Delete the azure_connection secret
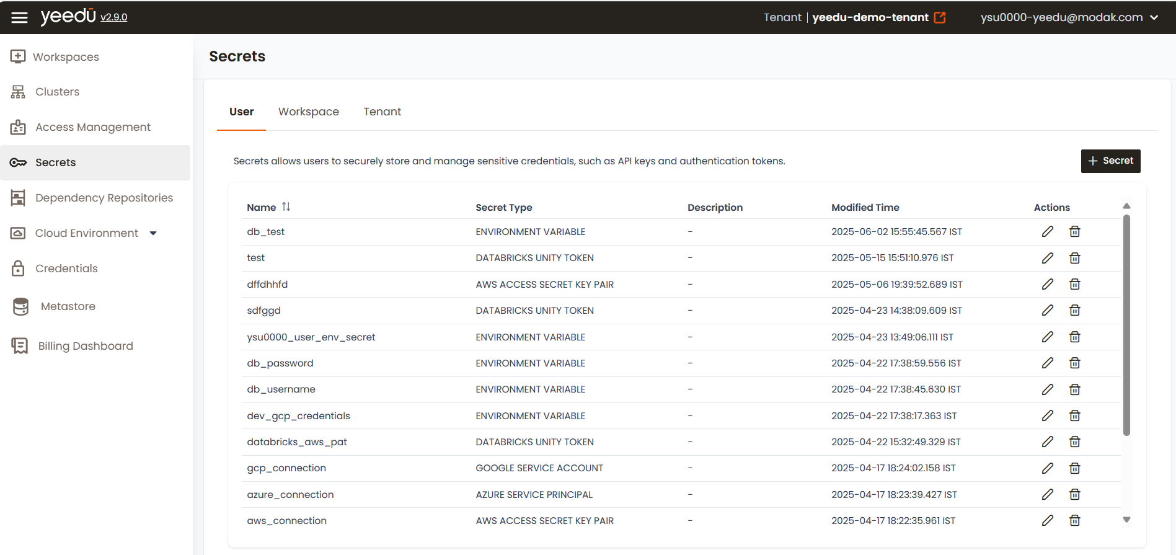Image resolution: width=1176 pixels, height=555 pixels. (1075, 494)
